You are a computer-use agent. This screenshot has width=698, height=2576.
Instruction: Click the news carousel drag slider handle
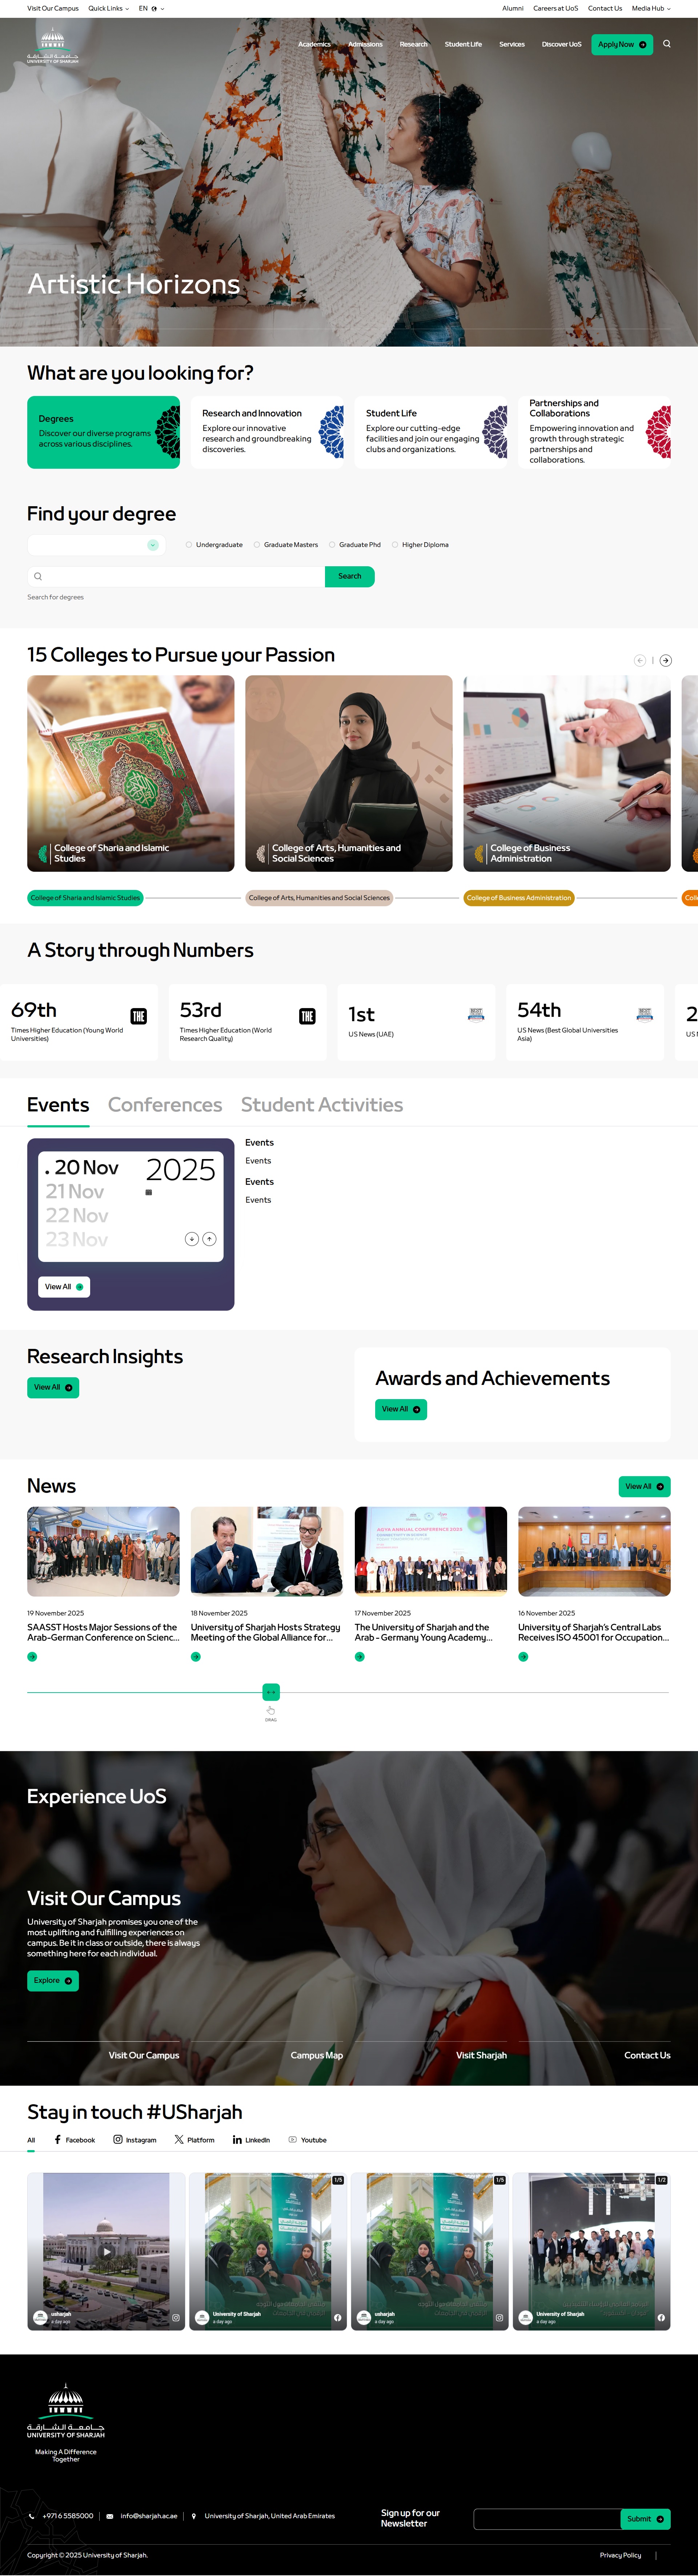pos(271,1692)
